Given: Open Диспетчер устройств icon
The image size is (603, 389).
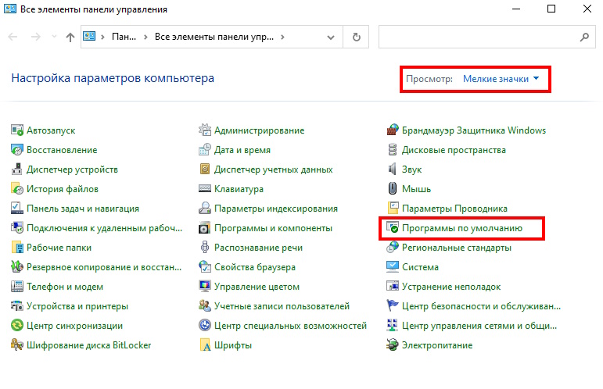Looking at the screenshot, I should [17, 170].
